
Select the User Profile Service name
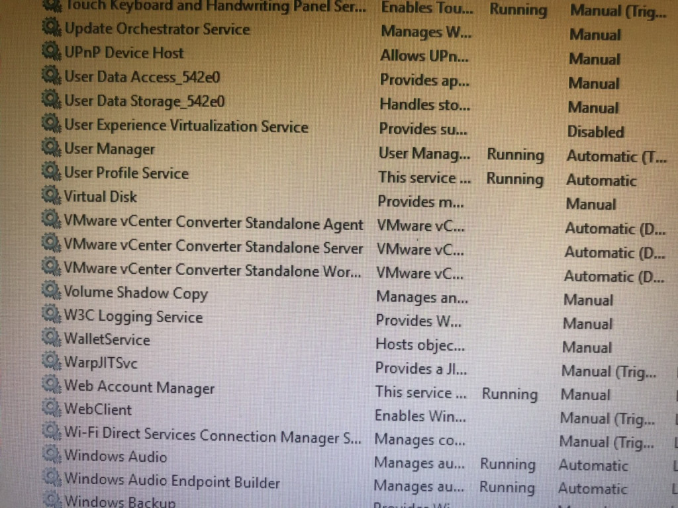coord(126,173)
